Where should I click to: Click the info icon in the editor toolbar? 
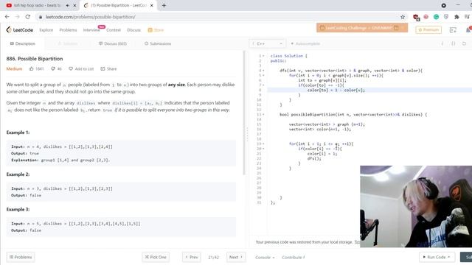442,43
